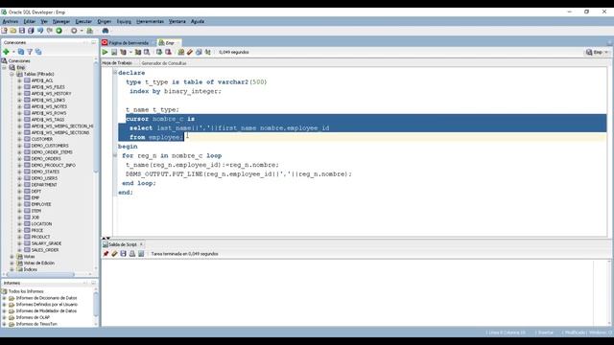This screenshot has height=345, width=614.
Task: Click the Autotrace icon in worksheet toolbar
Action: tap(138, 52)
